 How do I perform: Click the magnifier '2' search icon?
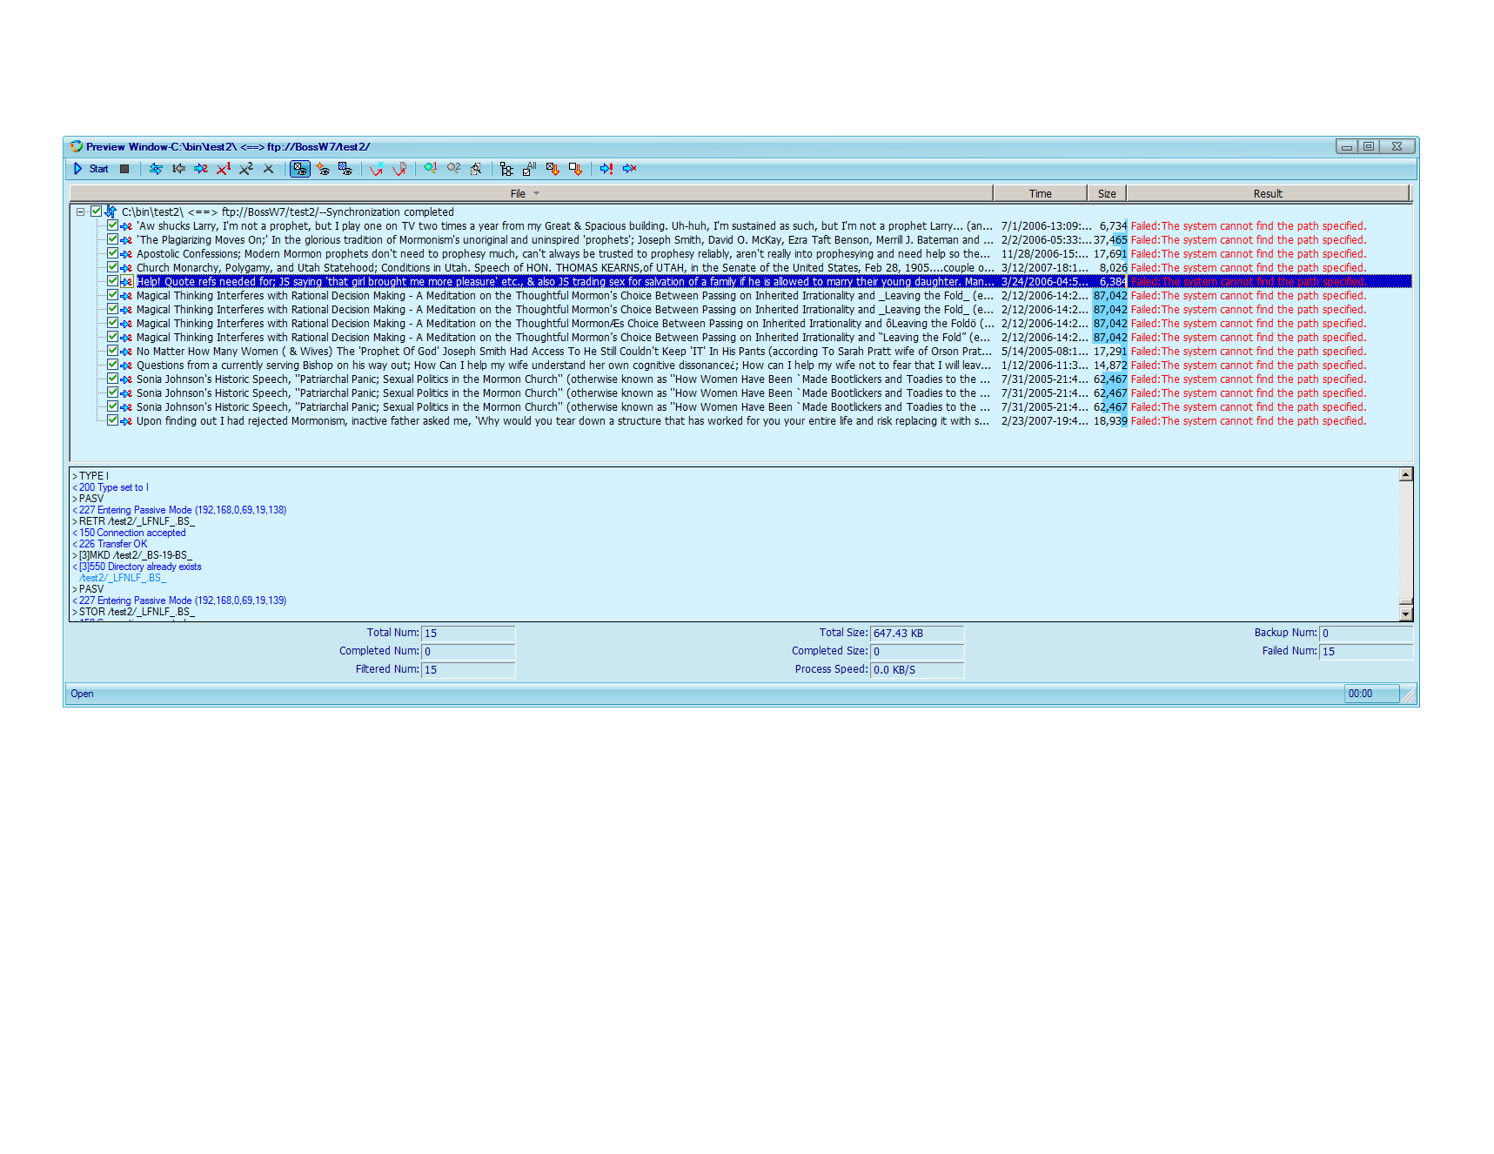click(x=453, y=169)
